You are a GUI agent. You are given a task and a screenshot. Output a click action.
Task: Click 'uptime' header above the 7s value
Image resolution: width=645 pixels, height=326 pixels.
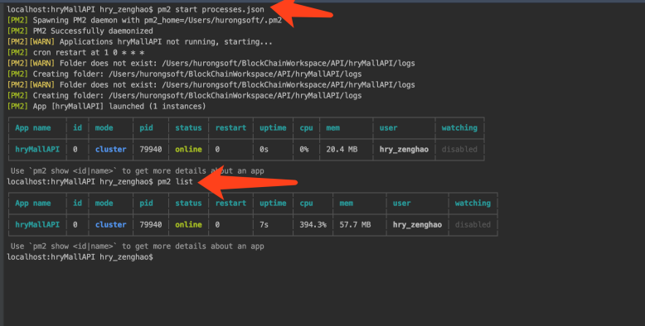point(273,203)
